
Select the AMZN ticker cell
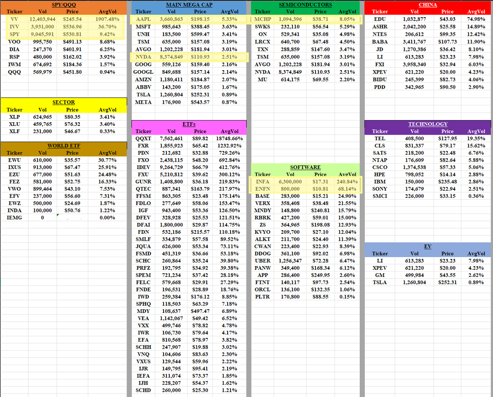point(143,79)
